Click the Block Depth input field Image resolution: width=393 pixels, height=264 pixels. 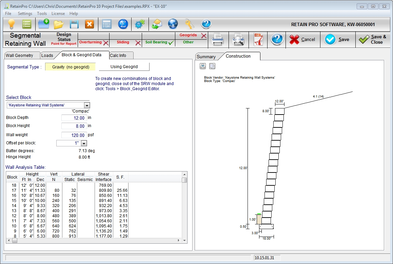pos(74,118)
